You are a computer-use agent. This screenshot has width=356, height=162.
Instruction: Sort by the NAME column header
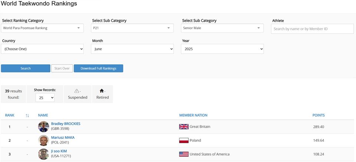click(43, 115)
